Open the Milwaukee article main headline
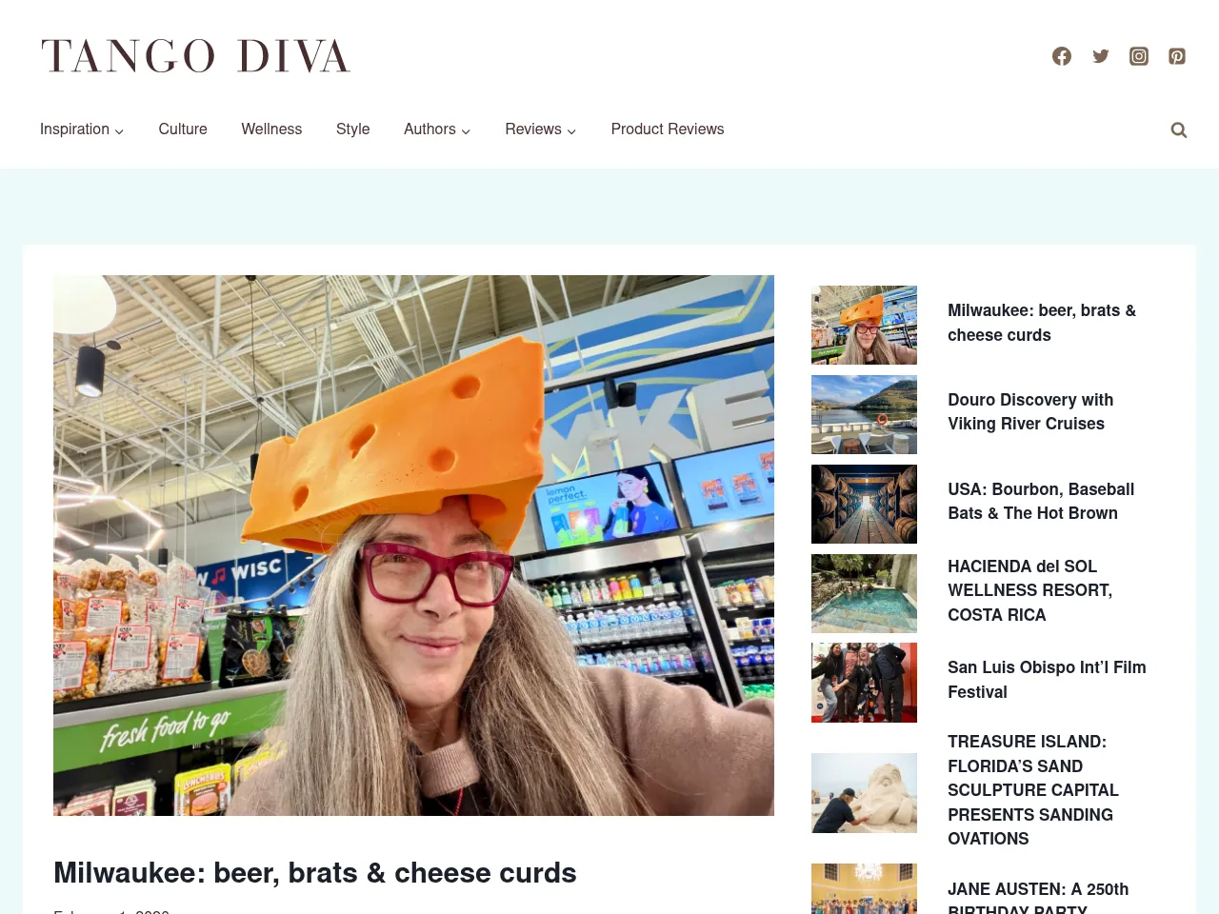1219x914 pixels. (x=315, y=873)
